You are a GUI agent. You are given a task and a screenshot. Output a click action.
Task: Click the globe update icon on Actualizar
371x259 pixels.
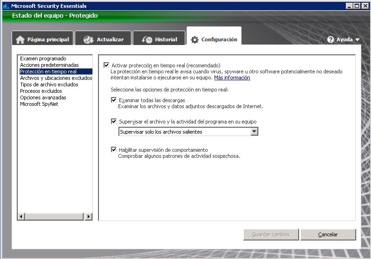click(x=89, y=40)
